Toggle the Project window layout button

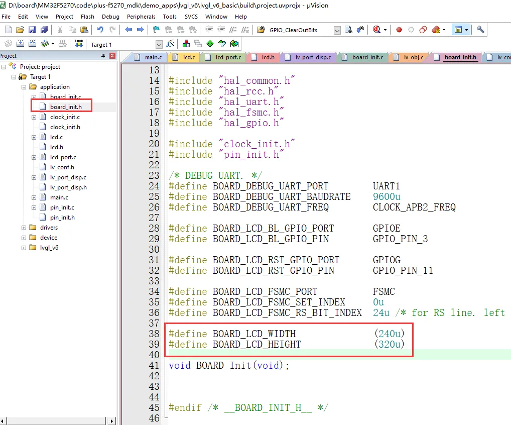coord(458,30)
